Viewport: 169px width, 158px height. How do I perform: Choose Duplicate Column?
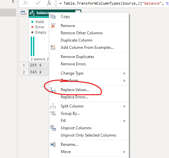pos(89,40)
